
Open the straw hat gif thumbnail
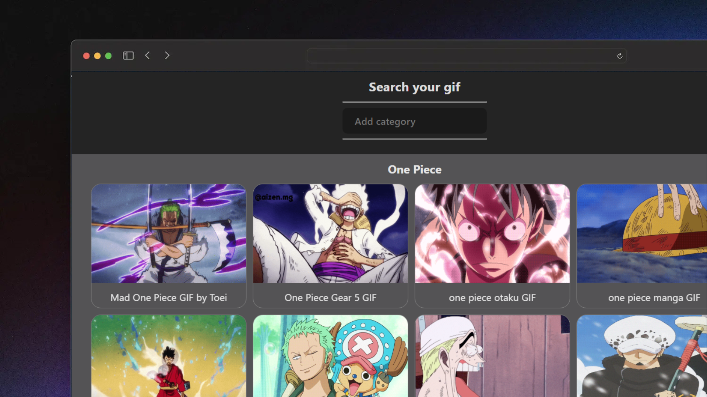[x=642, y=233]
